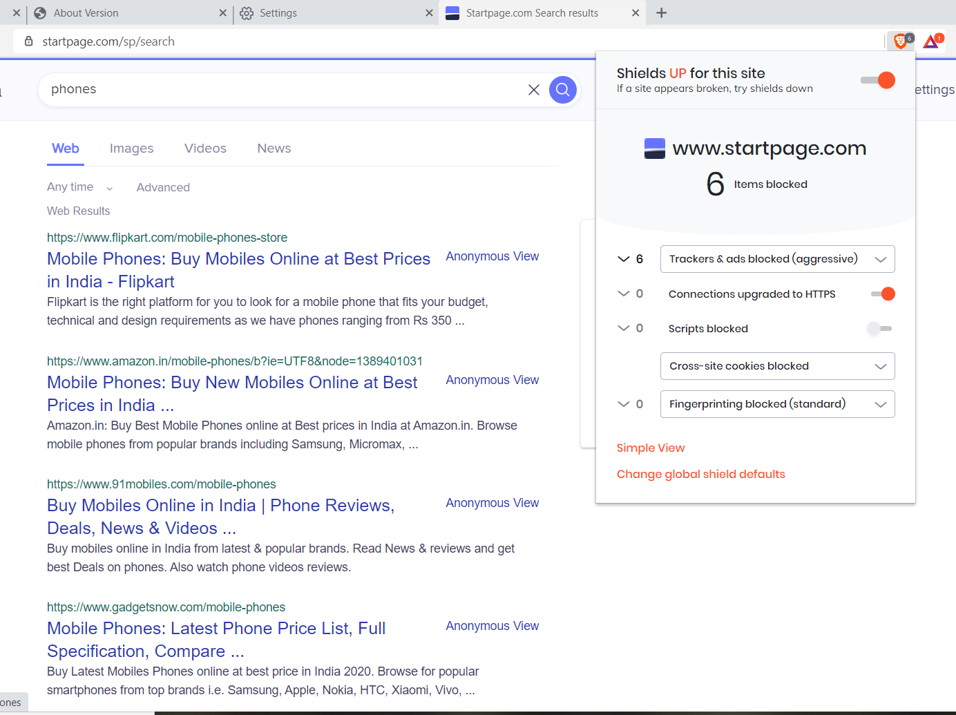Open Gadgetsnow Latest Phone Price List result
956x715 pixels.
pos(216,640)
